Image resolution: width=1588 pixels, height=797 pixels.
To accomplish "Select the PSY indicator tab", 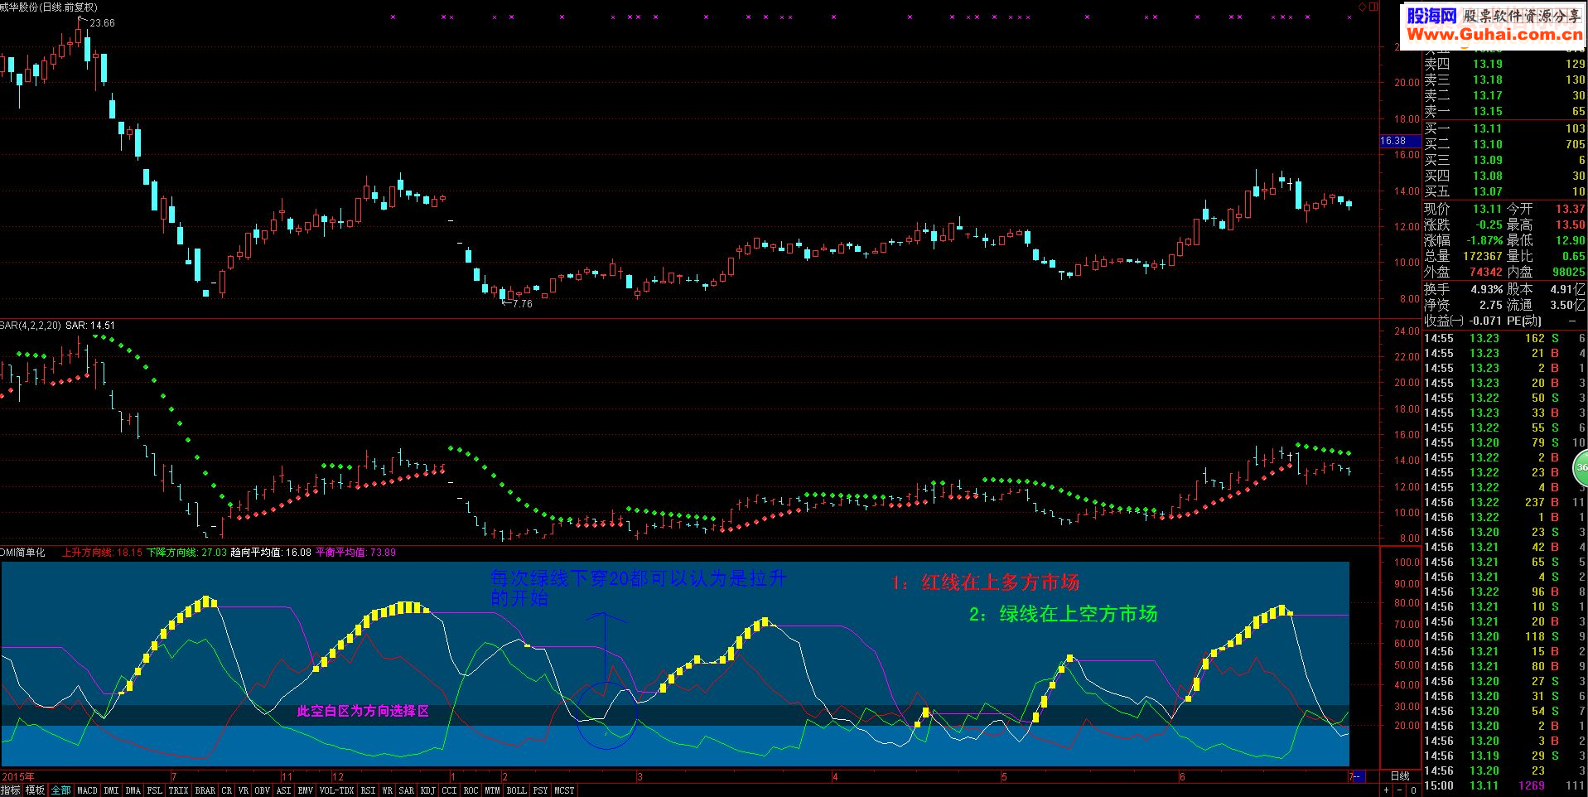I will [x=540, y=790].
